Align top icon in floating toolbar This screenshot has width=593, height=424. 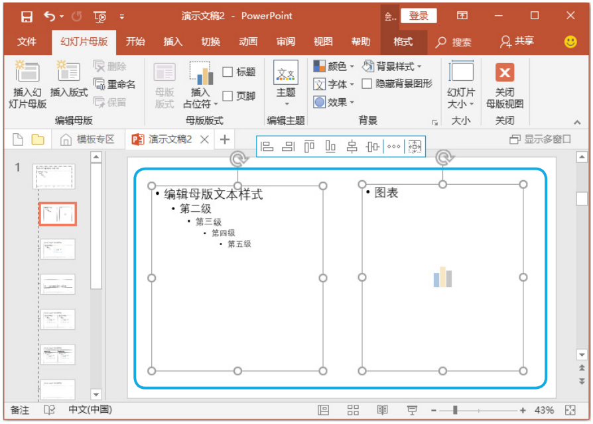309,146
